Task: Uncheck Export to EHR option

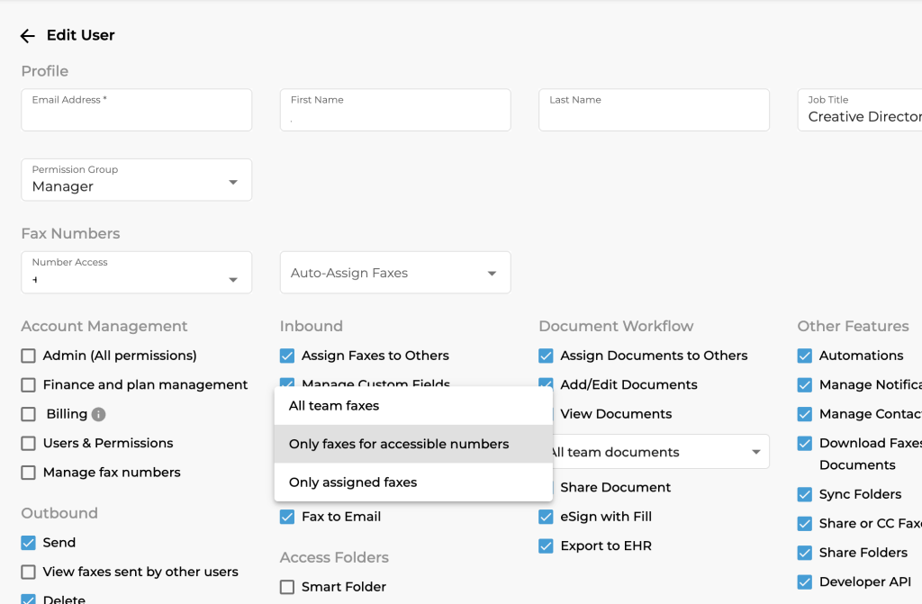Action: click(x=546, y=545)
